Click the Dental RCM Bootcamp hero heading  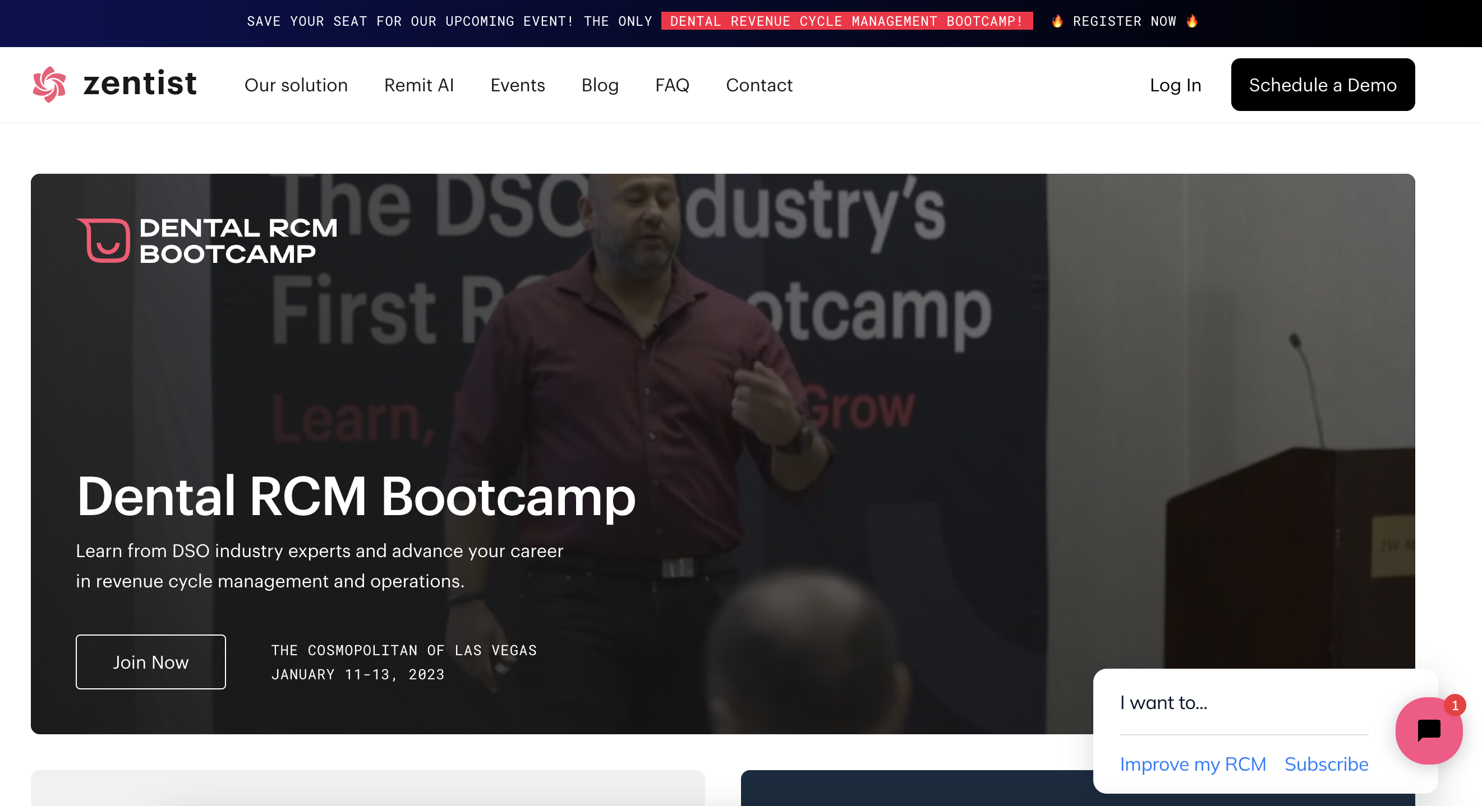tap(356, 497)
